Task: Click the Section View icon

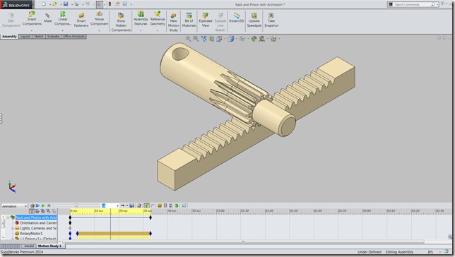Action: pyautogui.click(x=211, y=39)
